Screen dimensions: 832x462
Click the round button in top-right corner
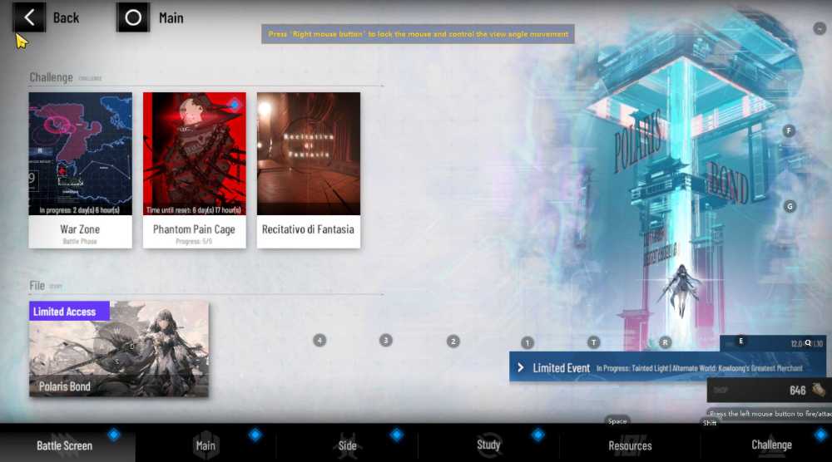pos(820,28)
